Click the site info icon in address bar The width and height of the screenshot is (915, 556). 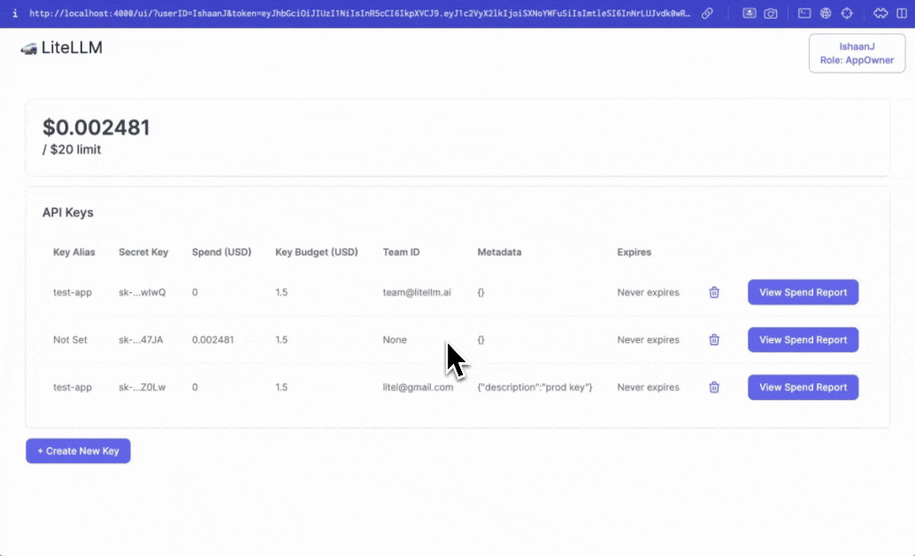pos(15,13)
